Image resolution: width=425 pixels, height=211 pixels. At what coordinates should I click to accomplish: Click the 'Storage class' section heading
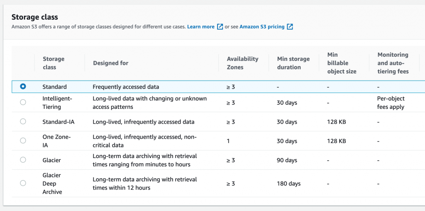(x=35, y=17)
